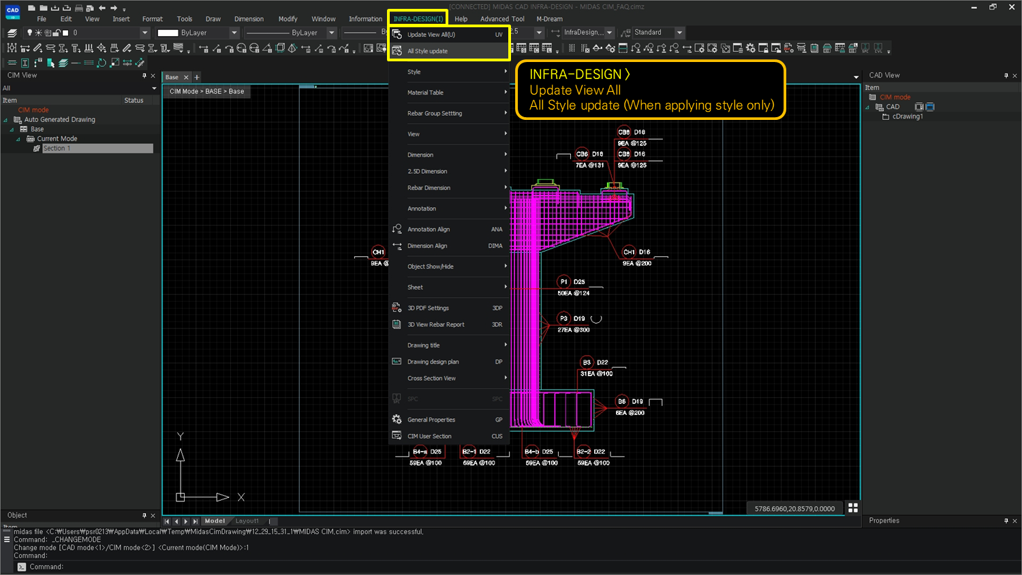Select the 3D PDF Settings menu icon
The image size is (1022, 575).
point(397,307)
